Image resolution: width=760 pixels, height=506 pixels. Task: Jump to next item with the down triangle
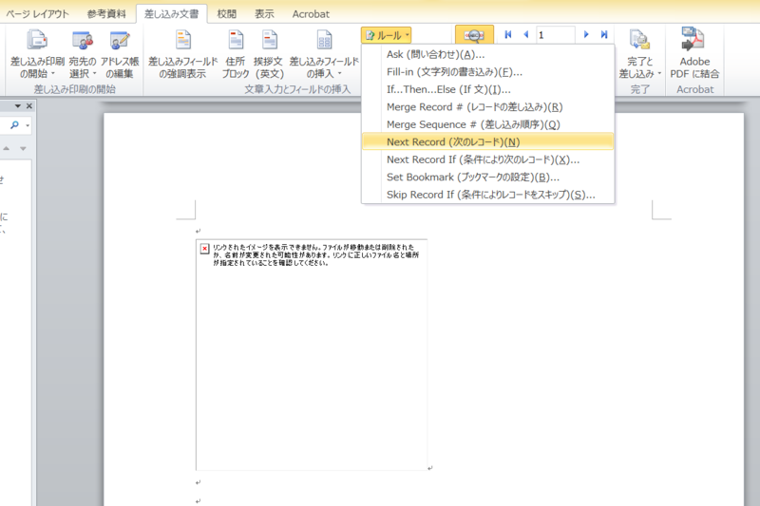coord(23,149)
